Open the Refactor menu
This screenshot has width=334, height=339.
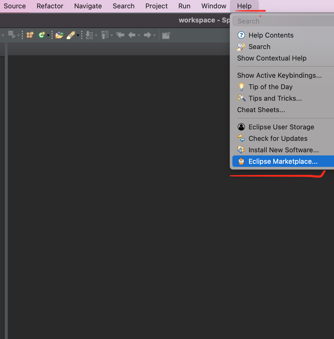[x=50, y=6]
